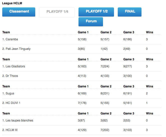Select the Caramba team row
The image size is (166, 137).
click(x=82, y=39)
